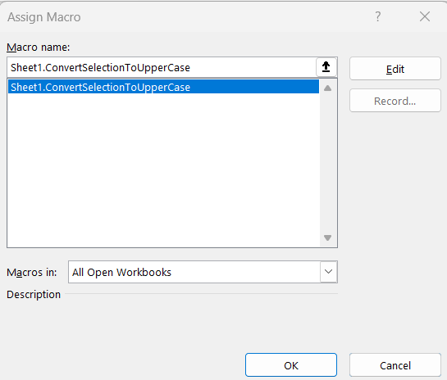447x380 pixels.
Task: Click the Assign Macro title bar text
Action: point(44,17)
